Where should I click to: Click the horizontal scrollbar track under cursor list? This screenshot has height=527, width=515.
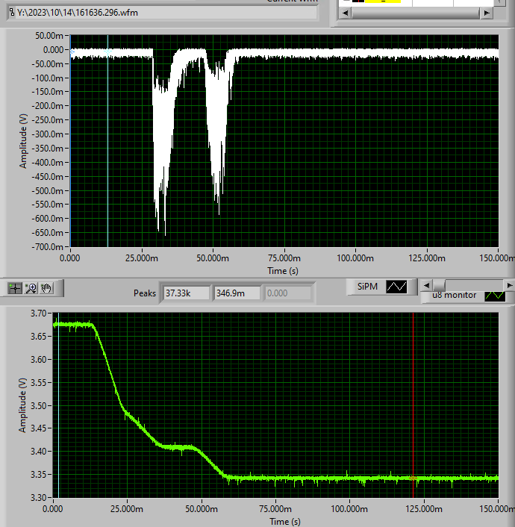coord(416,13)
